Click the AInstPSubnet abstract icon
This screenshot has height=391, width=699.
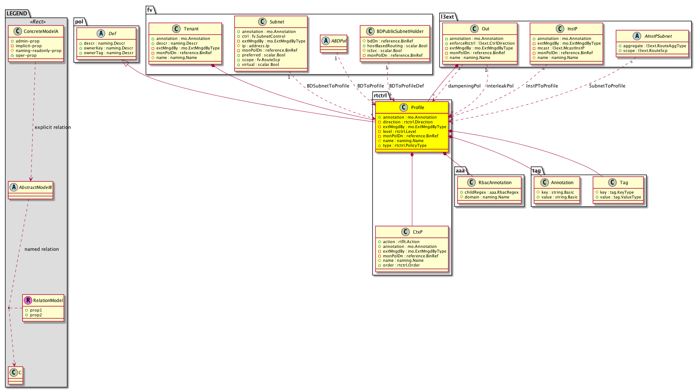pos(637,36)
